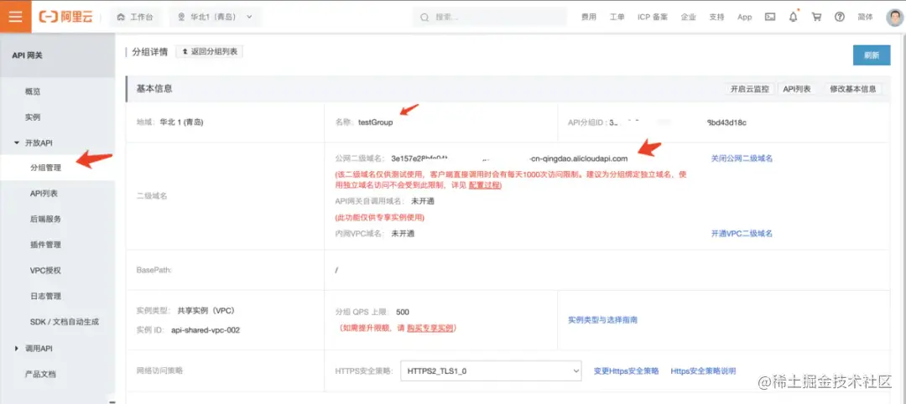Select the 分组 QPS 上限 value 500
This screenshot has width=906, height=404.
click(403, 313)
